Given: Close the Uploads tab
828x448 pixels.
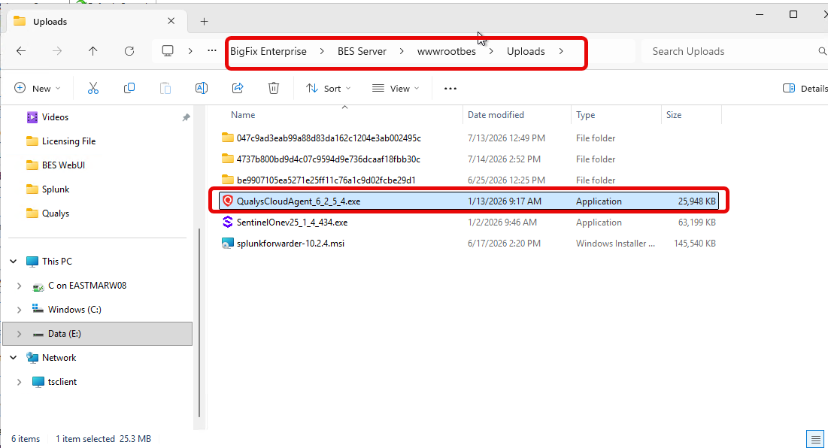Looking at the screenshot, I should click(x=171, y=21).
